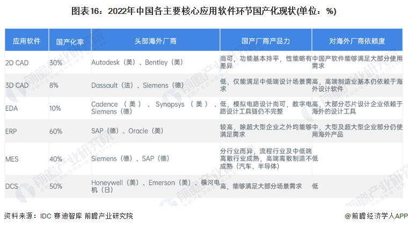Click the 8% value for 3D CAD
This screenshot has height=227, width=408.
[54, 85]
